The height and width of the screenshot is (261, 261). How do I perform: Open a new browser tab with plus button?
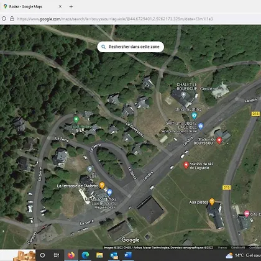point(71,7)
